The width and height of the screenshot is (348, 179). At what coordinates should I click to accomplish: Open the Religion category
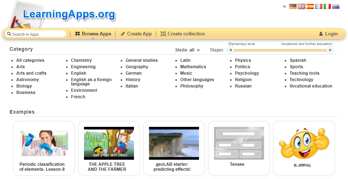243,80
